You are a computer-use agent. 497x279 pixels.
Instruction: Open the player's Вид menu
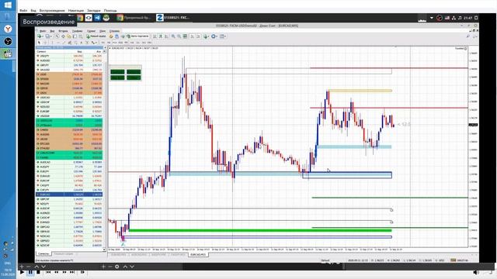pyautogui.click(x=33, y=10)
